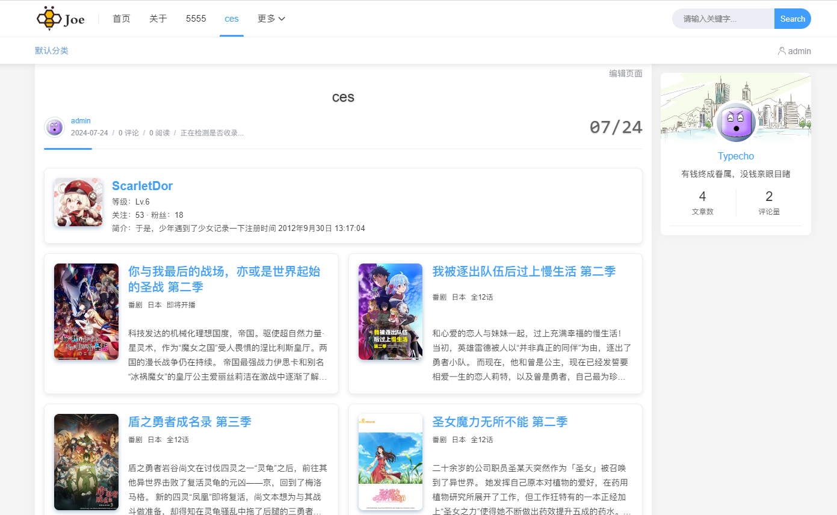Click the Typecho sidebar name link
Screen dimensions: 837x515
point(736,156)
